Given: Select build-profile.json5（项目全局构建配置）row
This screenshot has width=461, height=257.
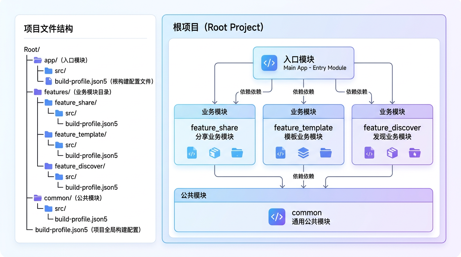Looking at the screenshot, I should point(88,230).
